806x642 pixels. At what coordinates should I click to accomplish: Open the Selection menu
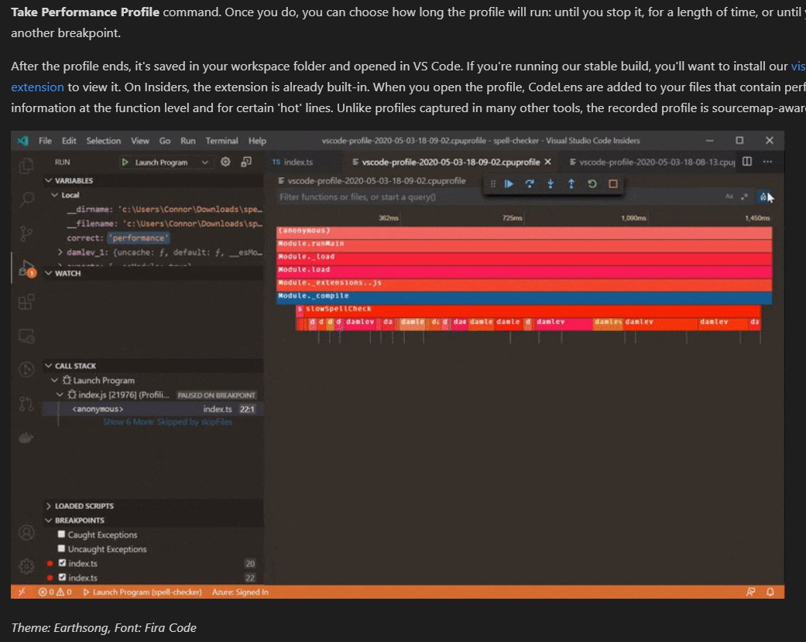[x=103, y=141]
